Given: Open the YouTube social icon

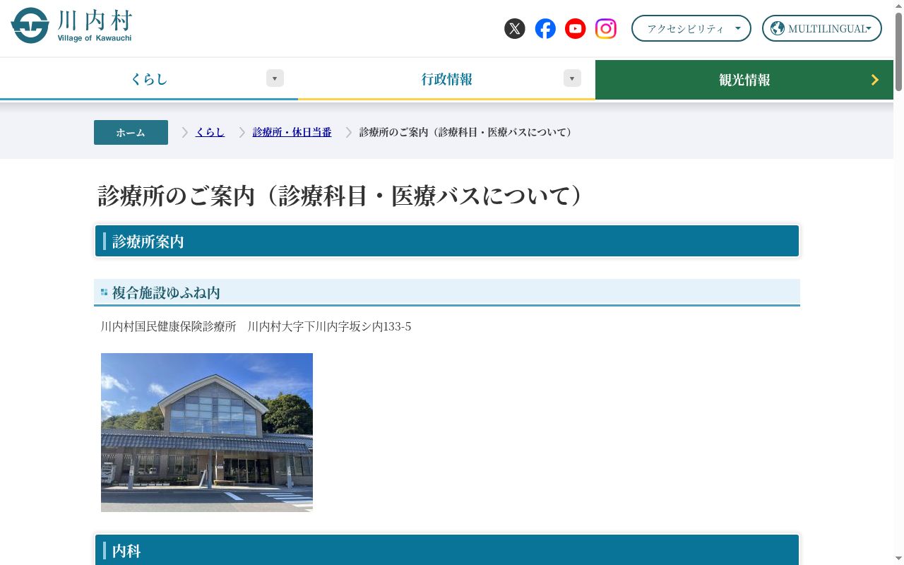Looking at the screenshot, I should (x=576, y=28).
